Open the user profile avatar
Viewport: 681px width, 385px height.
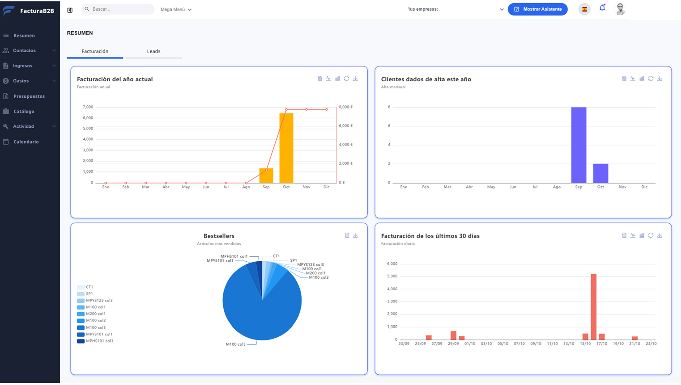point(620,9)
